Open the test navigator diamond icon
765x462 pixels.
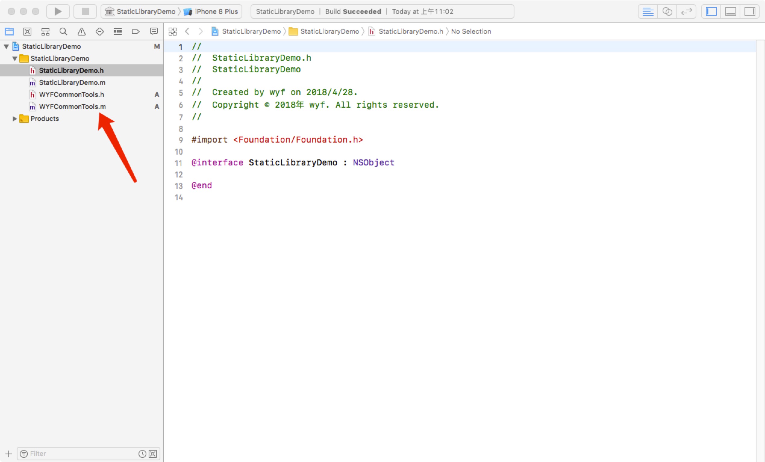tap(99, 31)
